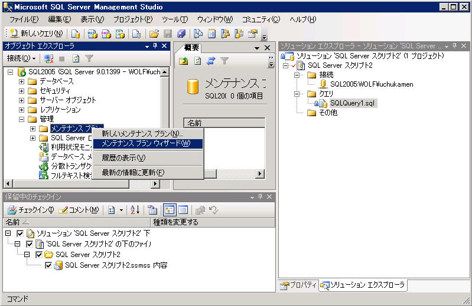Click the DMX query icon in toolbar

(106, 34)
